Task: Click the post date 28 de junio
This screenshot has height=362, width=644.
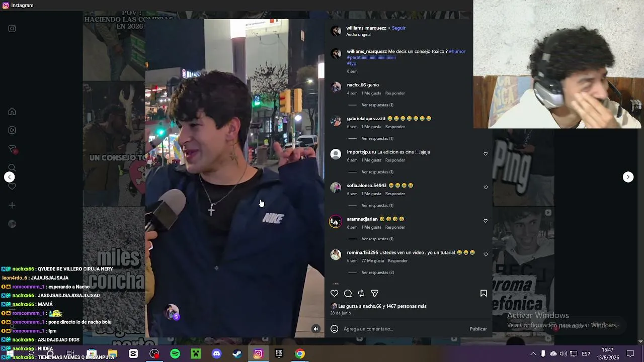Action: tap(341, 313)
